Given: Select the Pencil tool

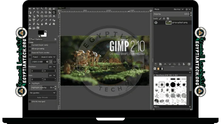Looking at the screenshot, I should 38,20.
